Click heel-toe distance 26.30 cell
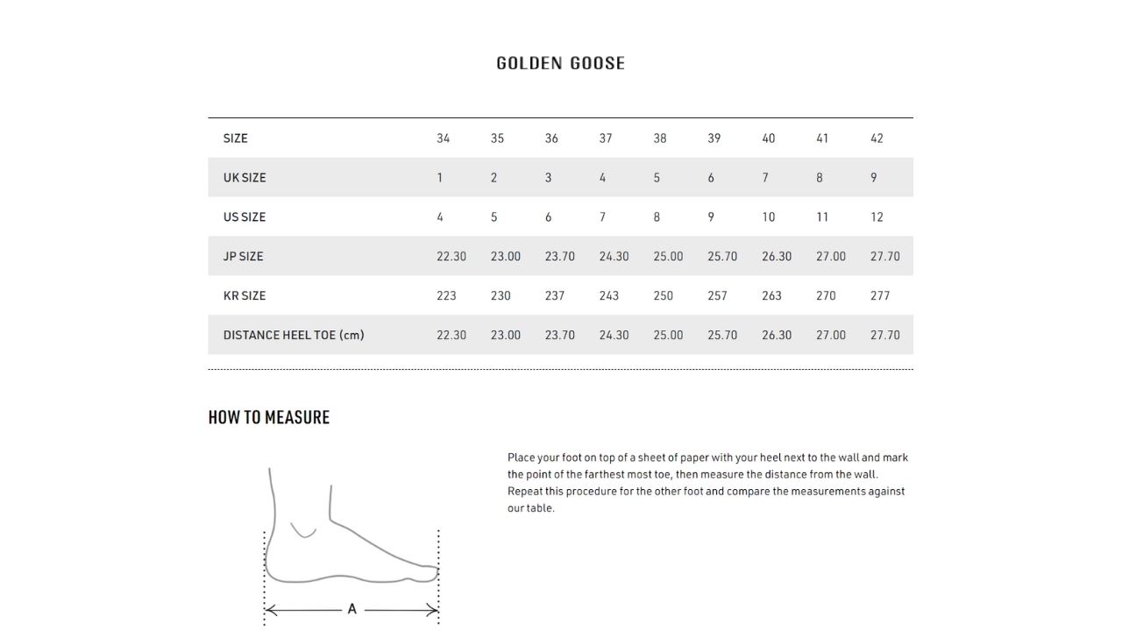The image size is (1122, 631). pyautogui.click(x=777, y=336)
